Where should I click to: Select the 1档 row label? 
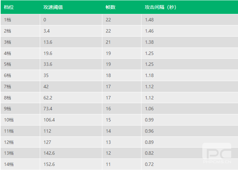coord(7,20)
